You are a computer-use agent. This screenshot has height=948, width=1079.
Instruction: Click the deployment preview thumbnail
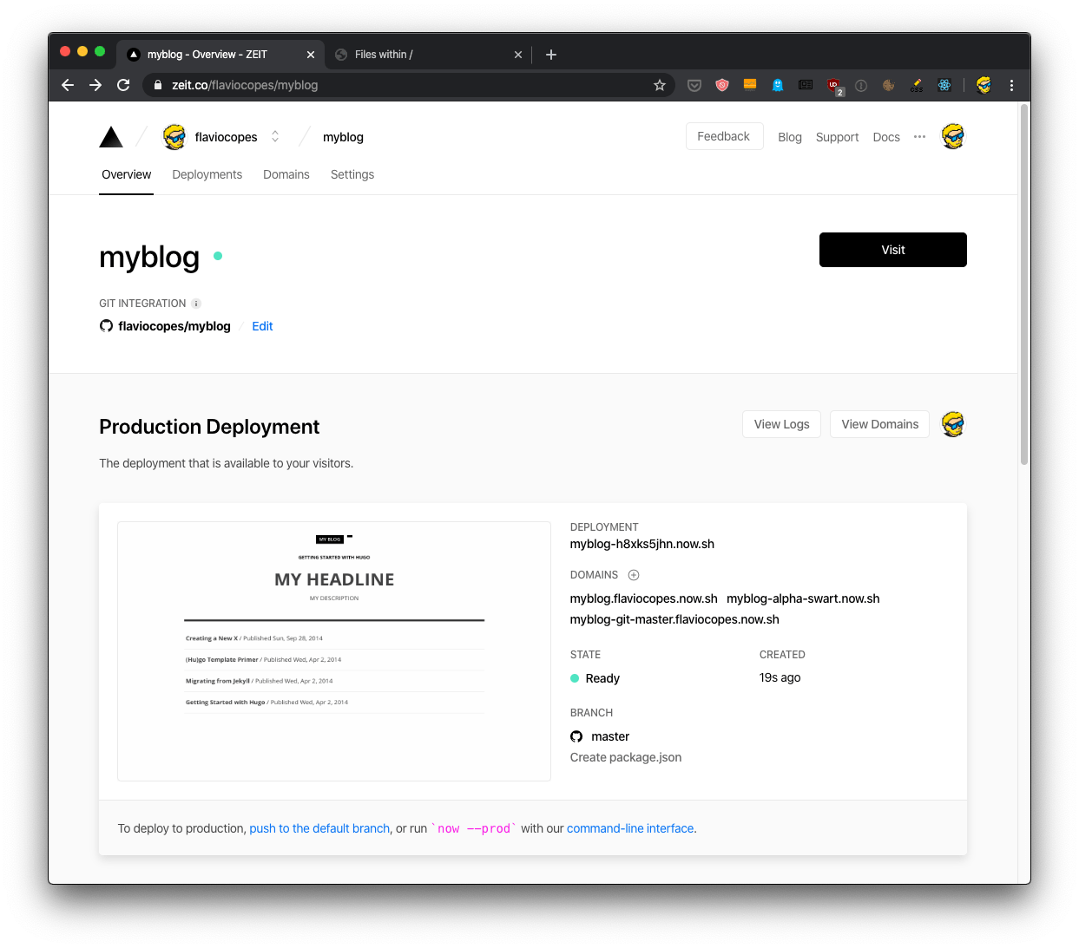(x=334, y=651)
